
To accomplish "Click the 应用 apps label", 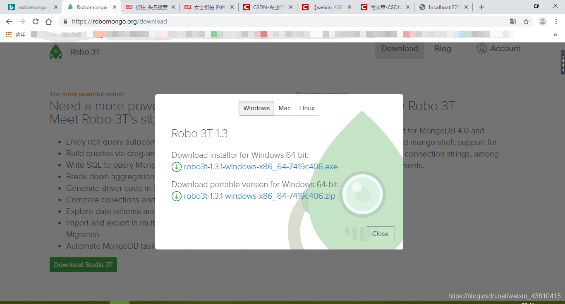I will [21, 35].
